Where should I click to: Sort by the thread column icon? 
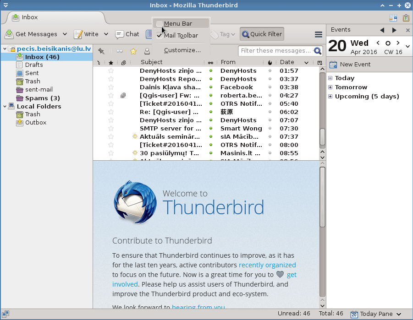pos(99,62)
